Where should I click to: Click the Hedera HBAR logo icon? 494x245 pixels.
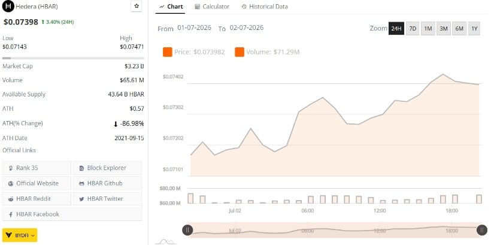[x=8, y=7]
